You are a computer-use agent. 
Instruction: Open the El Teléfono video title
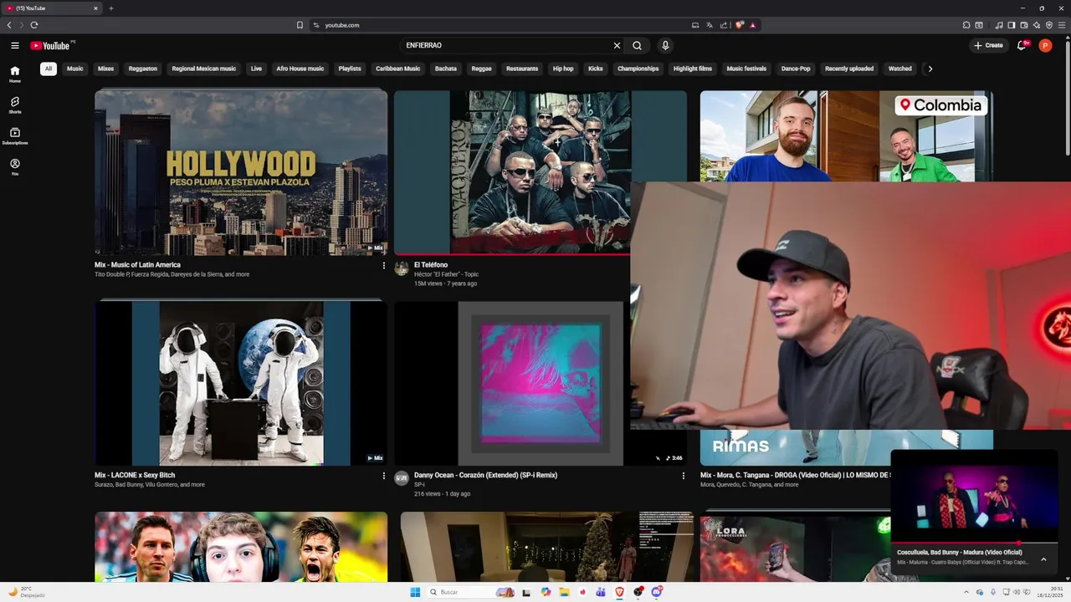pos(431,265)
